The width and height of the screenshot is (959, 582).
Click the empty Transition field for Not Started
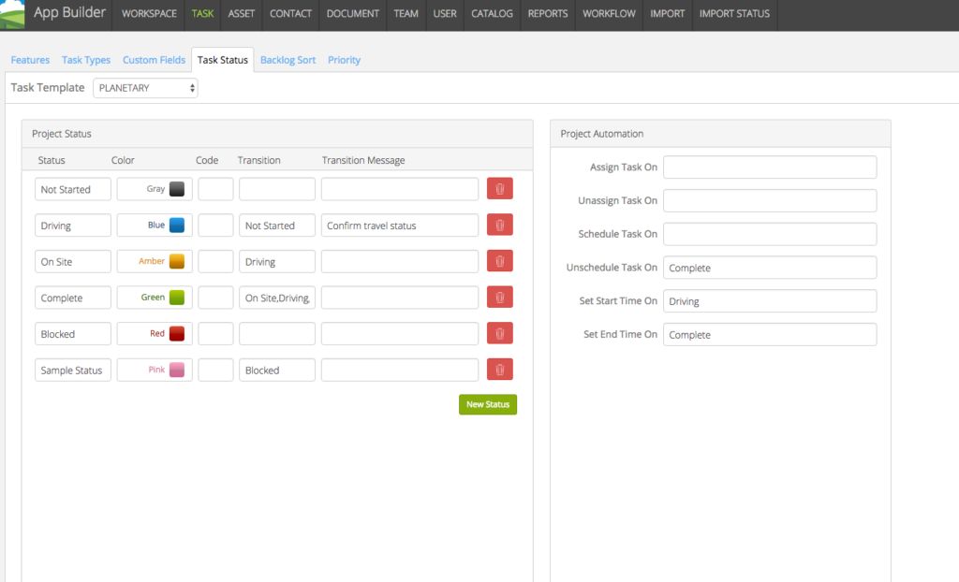[x=277, y=189]
